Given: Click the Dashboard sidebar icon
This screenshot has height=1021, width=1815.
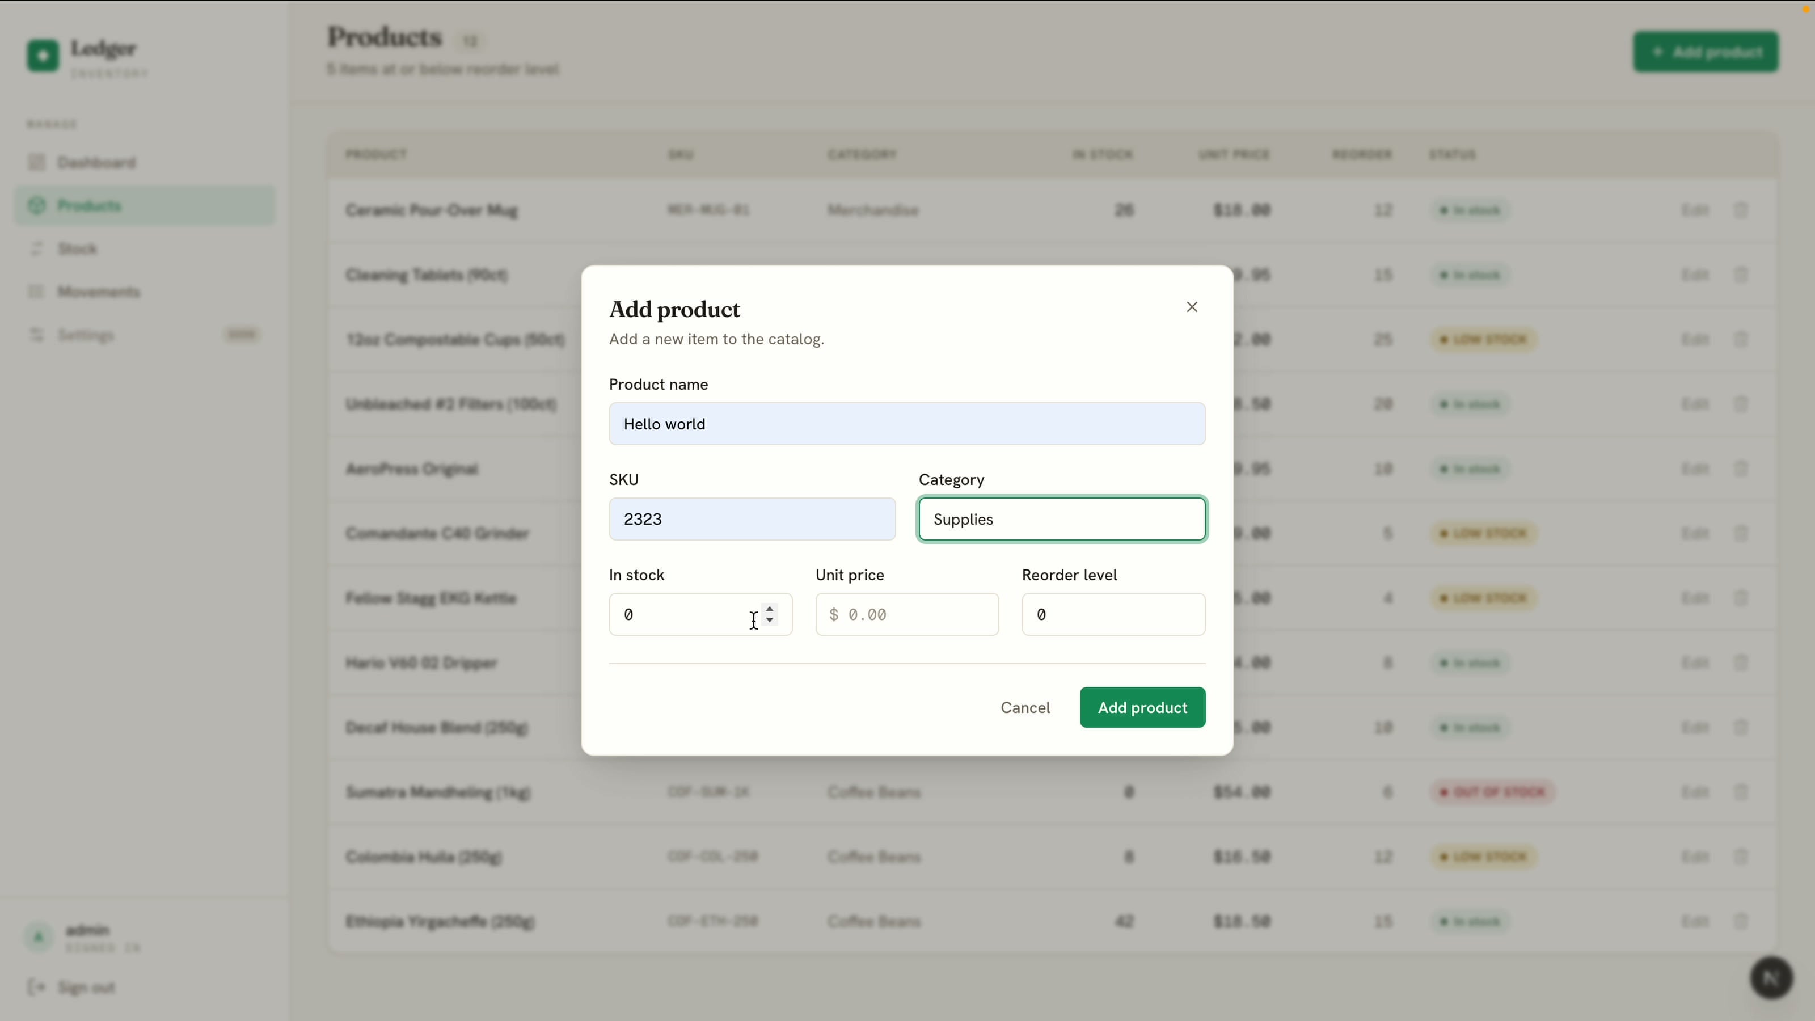Looking at the screenshot, I should point(37,163).
